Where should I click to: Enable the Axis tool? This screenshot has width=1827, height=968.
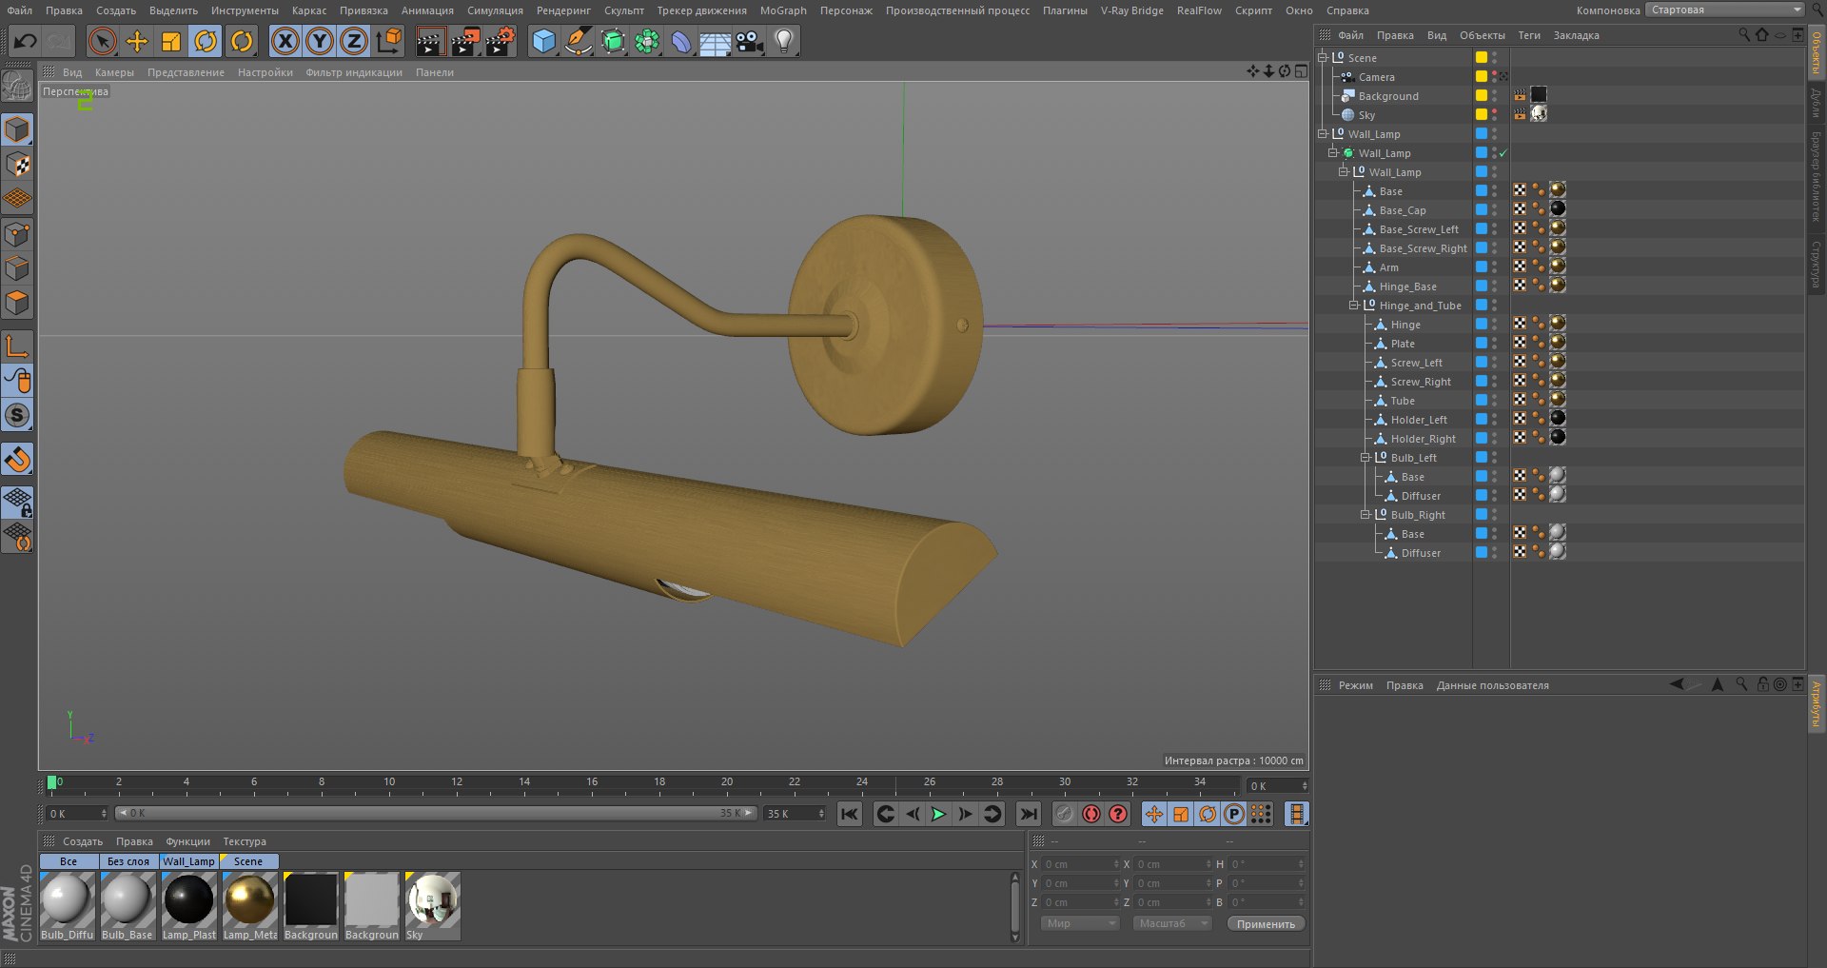(18, 346)
